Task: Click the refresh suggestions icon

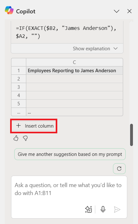Action: [x=119, y=169]
